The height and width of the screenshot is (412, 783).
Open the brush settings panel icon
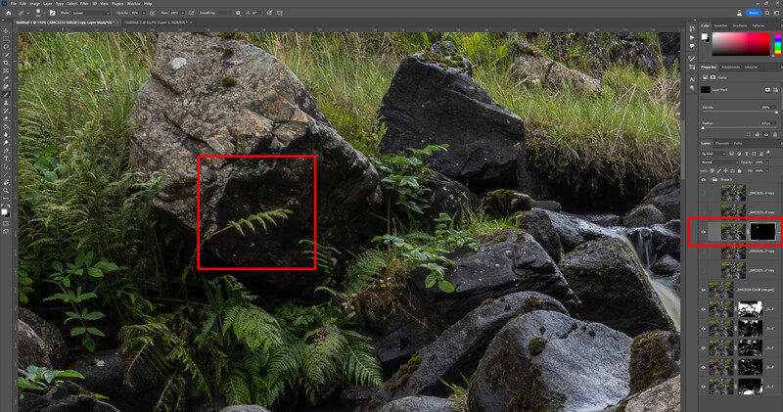[x=52, y=13]
